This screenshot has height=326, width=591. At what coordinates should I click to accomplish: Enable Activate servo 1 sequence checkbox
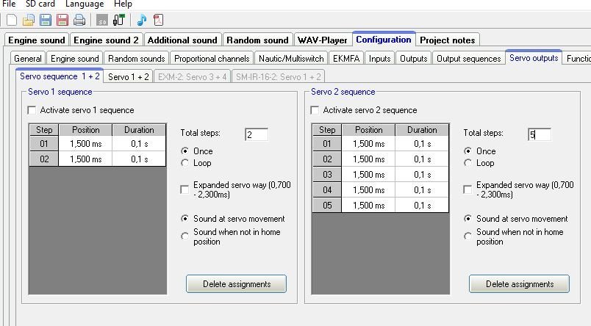click(x=32, y=110)
